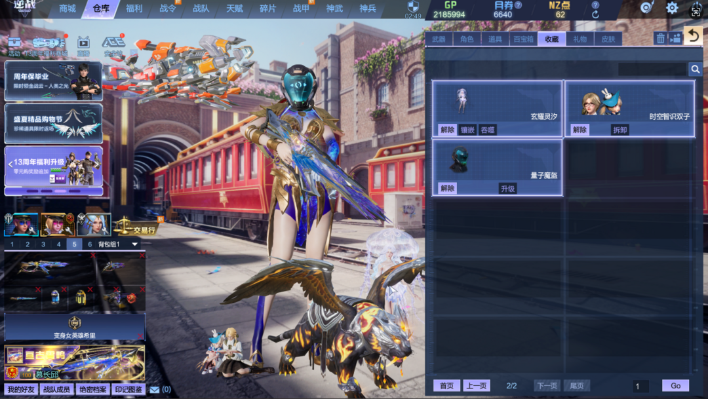This screenshot has height=399, width=708.
Task: Switch to backpack slot 2
Action: pyautogui.click(x=28, y=244)
